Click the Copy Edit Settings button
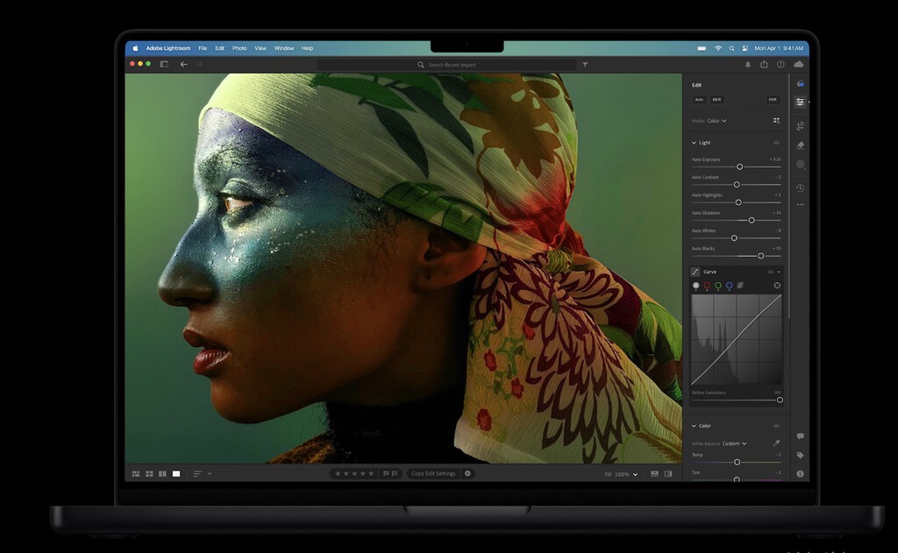 click(433, 473)
